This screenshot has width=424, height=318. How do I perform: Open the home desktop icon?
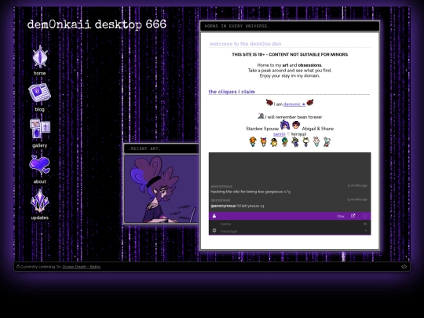tap(40, 57)
